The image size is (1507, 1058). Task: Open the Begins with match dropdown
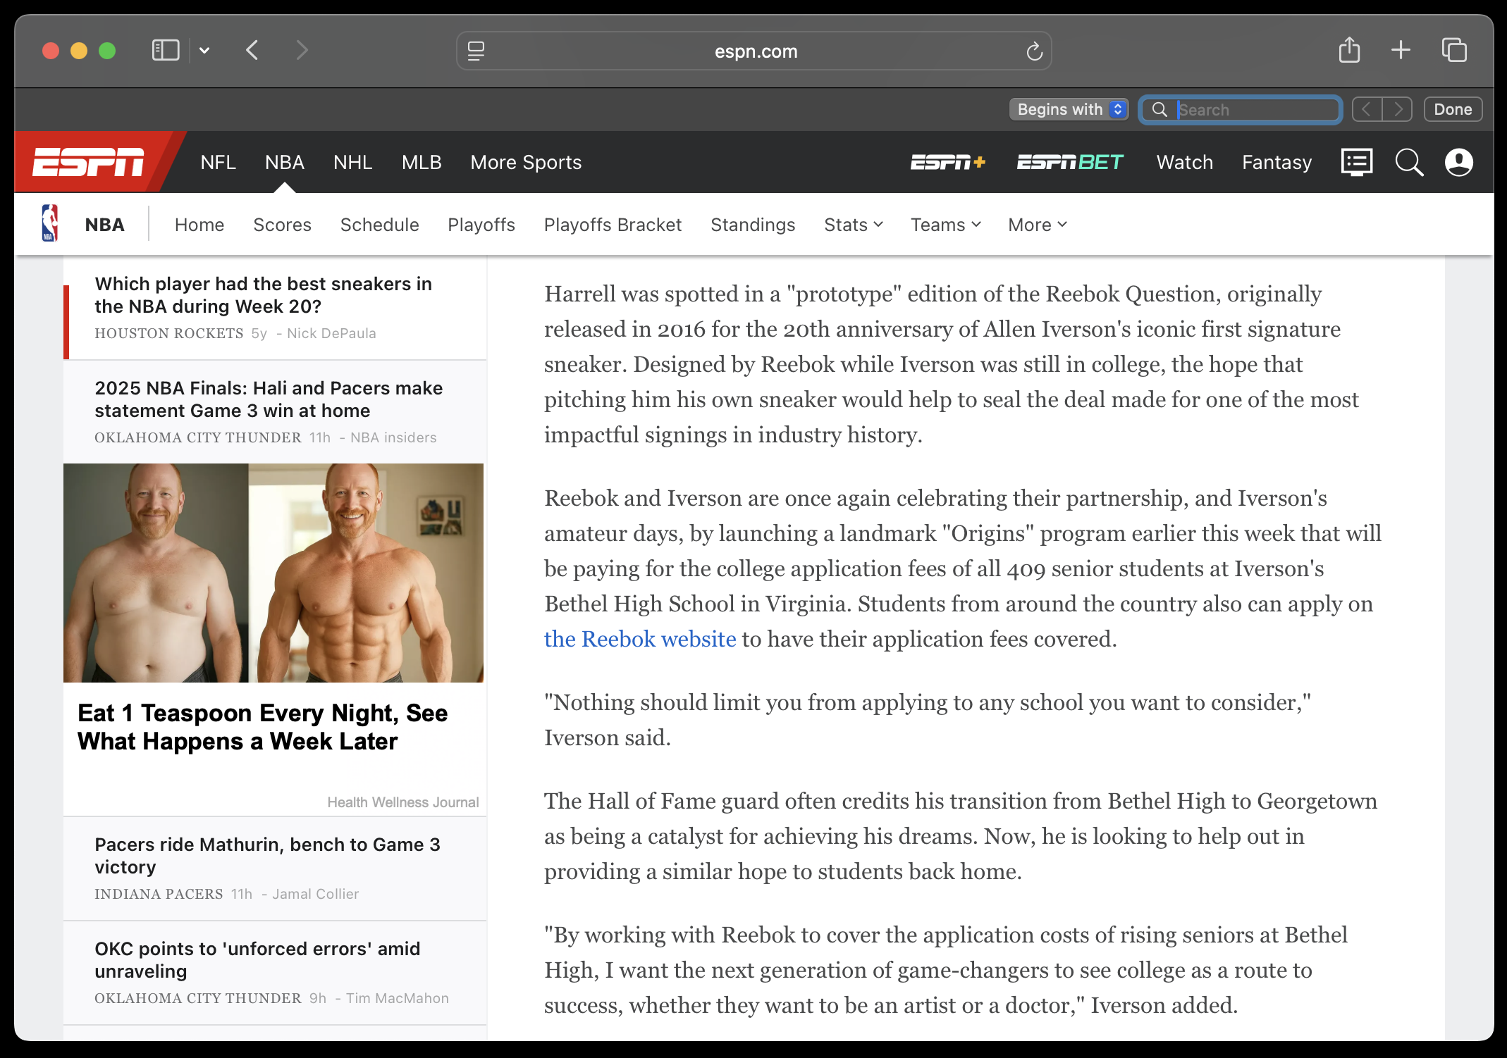1069,110
